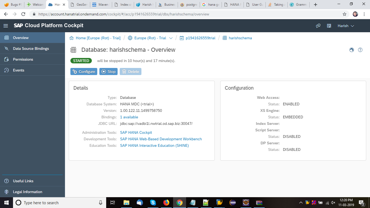Image resolution: width=370 pixels, height=208 pixels.
Task: Expand the Europe (Rot) - Trial region dropdown
Action: [x=171, y=38]
